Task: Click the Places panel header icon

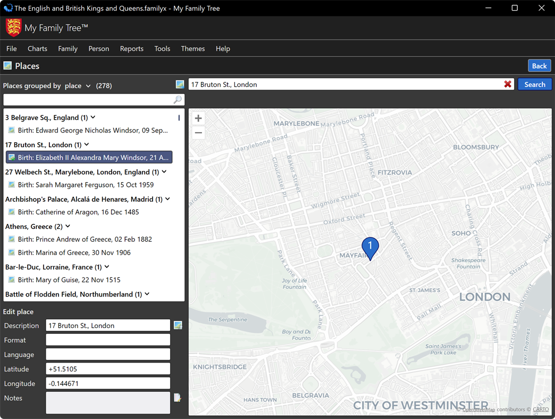Action: pos(7,65)
